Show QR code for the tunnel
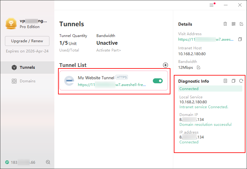This screenshot has height=169, width=247. [x=233, y=24]
